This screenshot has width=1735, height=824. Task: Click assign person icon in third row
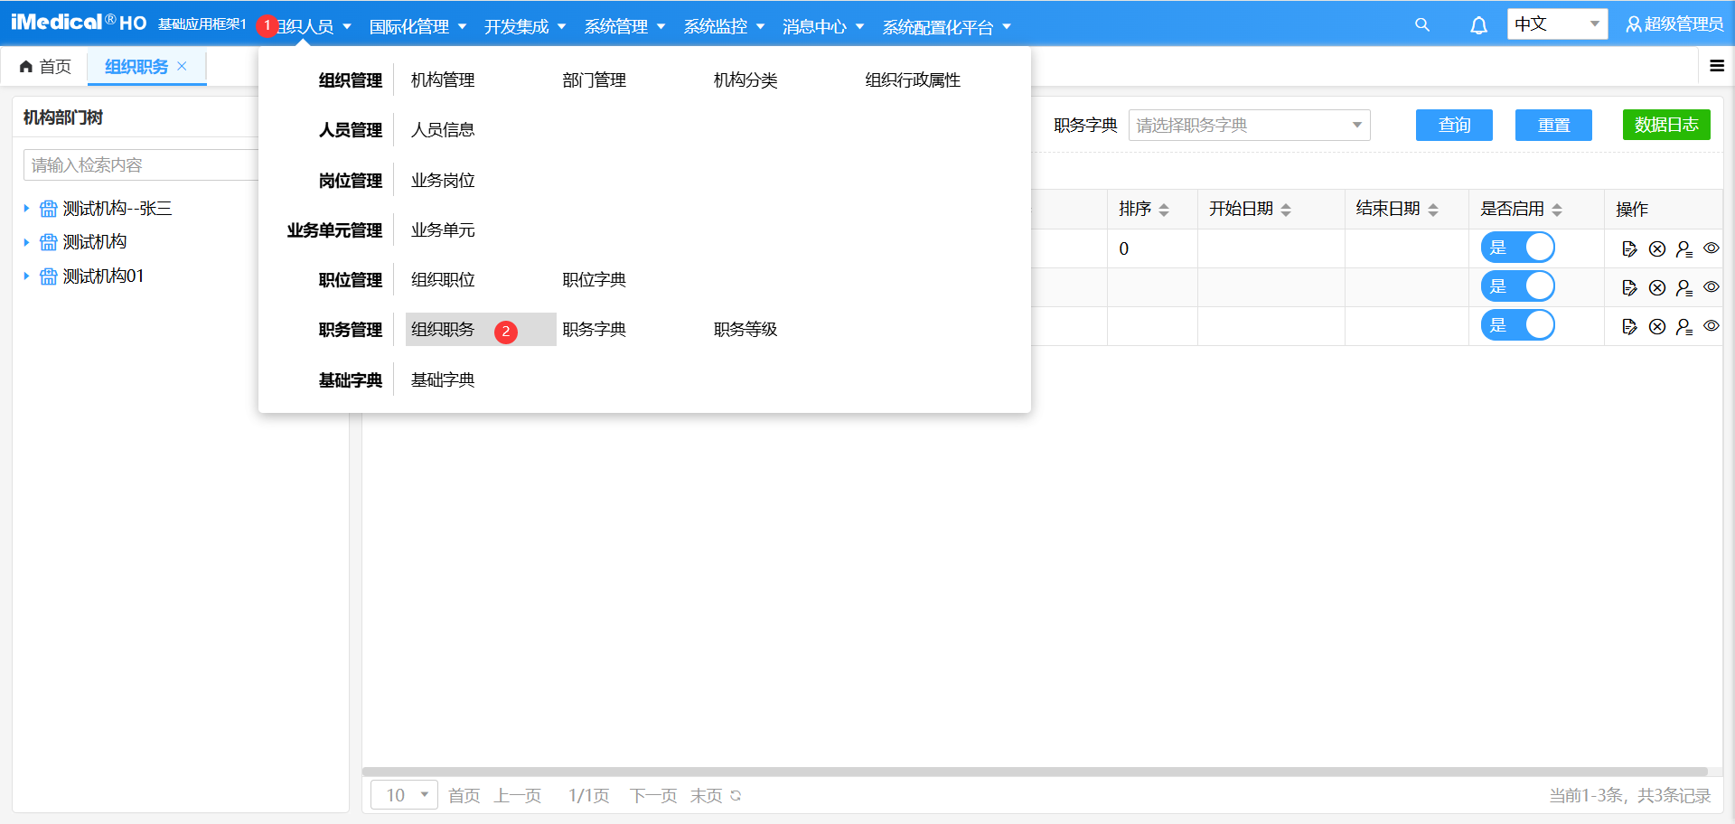[1683, 327]
